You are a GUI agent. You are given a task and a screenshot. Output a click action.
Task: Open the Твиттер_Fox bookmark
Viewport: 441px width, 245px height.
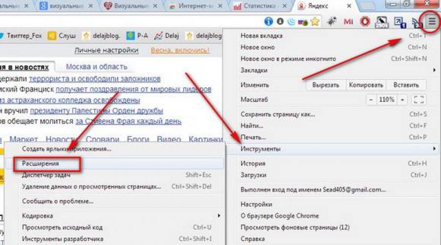[21, 36]
